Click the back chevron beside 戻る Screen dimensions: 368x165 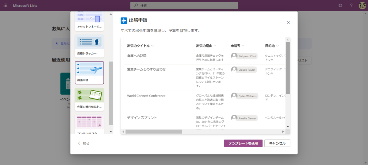click(79, 143)
